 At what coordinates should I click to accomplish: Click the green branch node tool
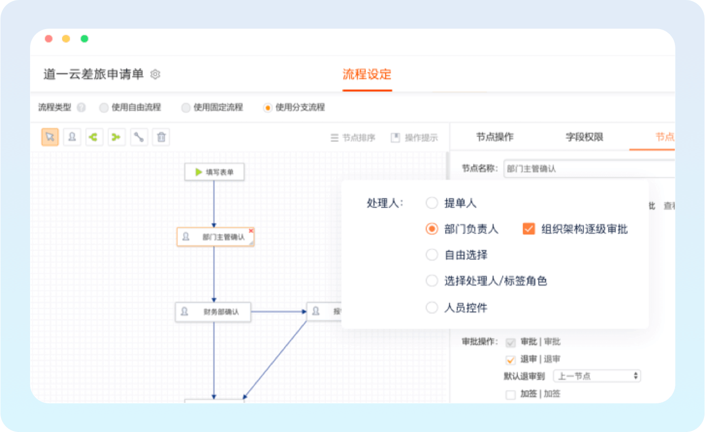click(94, 137)
